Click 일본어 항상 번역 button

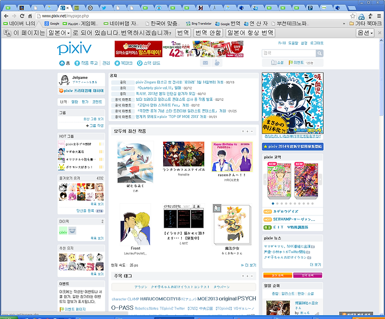[x=250, y=33]
